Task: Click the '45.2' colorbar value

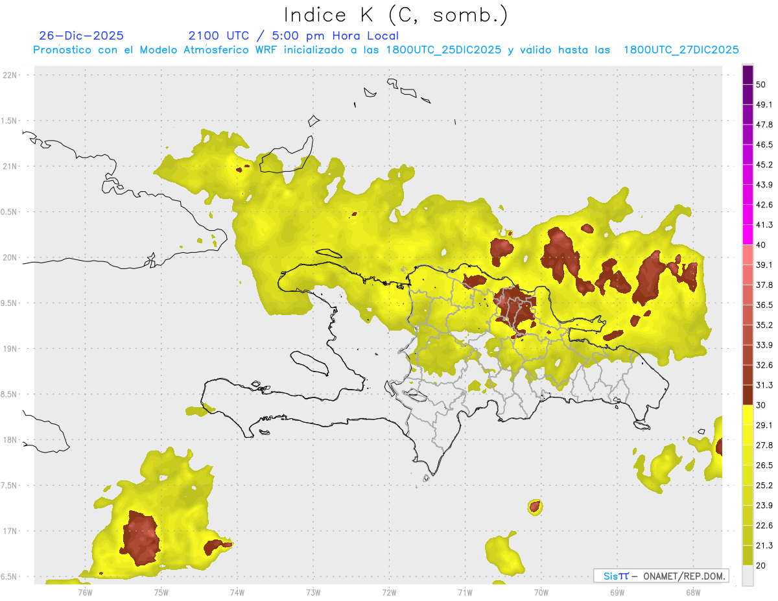Action: tap(764, 165)
